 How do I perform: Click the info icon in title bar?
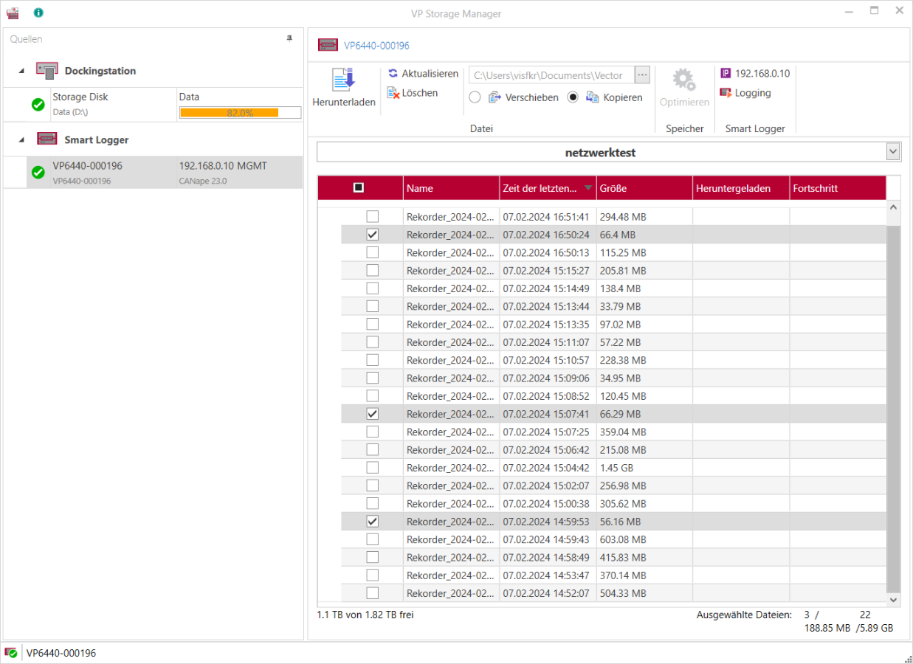point(38,13)
